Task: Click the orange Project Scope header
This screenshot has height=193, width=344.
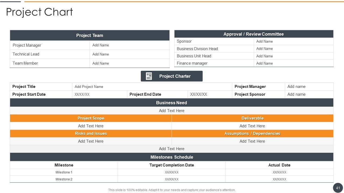Action: pyautogui.click(x=91, y=118)
